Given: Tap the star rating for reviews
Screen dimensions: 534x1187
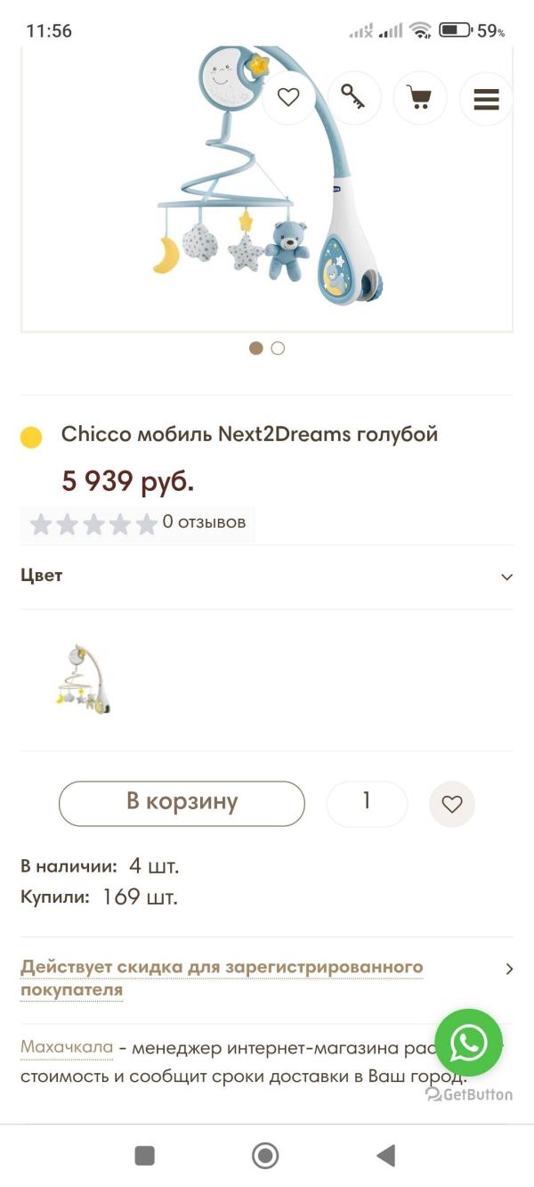Looking at the screenshot, I should tap(93, 524).
